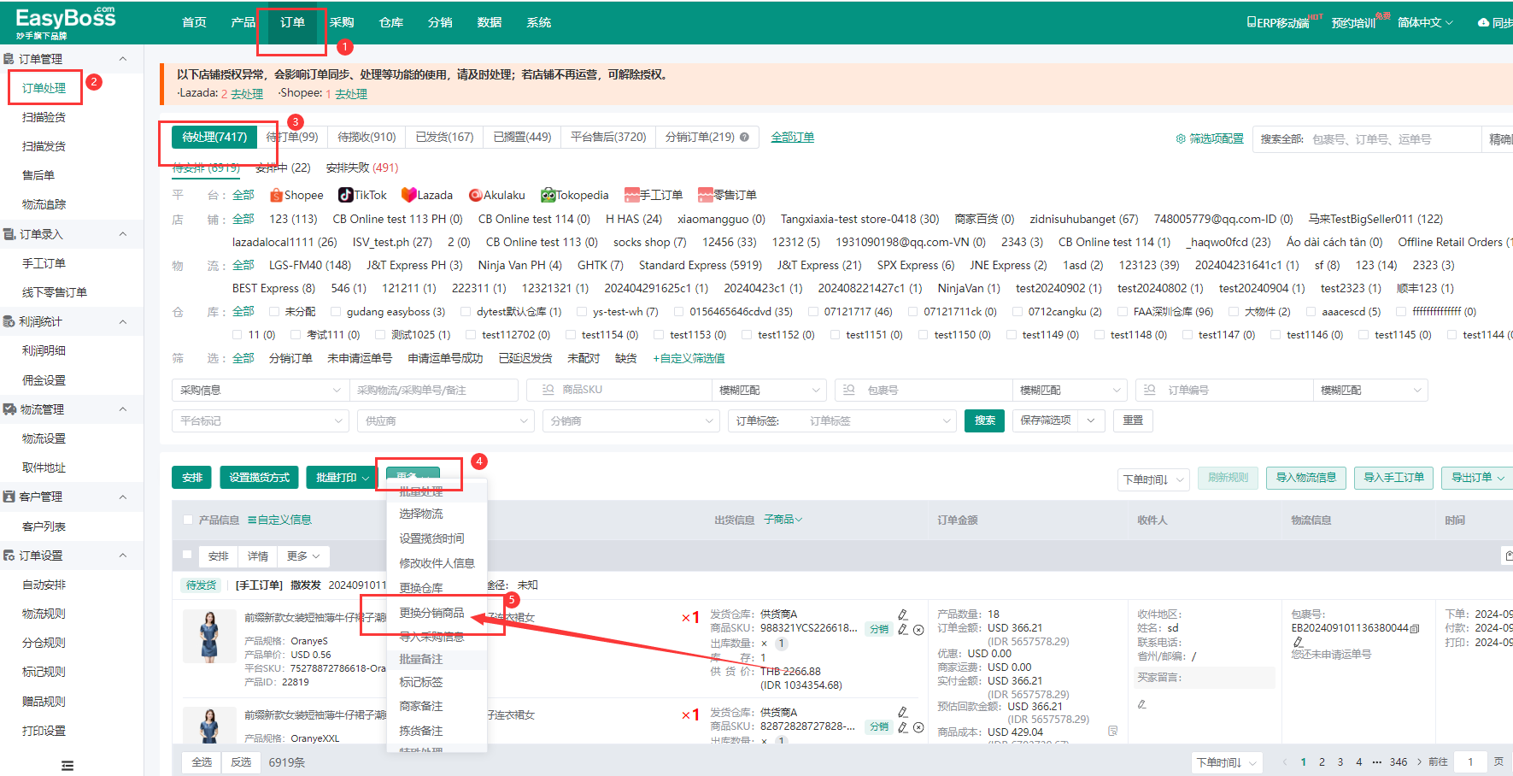Edit warehouse for SKU 988321YCS226618 row
Image resolution: width=1513 pixels, height=776 pixels.
coord(903,614)
